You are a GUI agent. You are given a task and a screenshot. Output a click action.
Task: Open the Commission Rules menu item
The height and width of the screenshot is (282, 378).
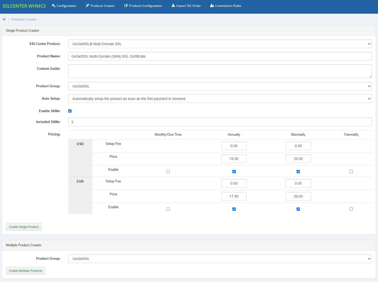click(226, 6)
